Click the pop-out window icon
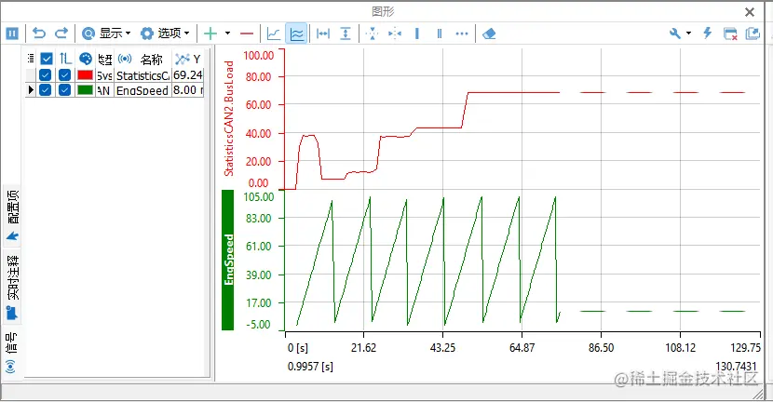 click(x=753, y=33)
